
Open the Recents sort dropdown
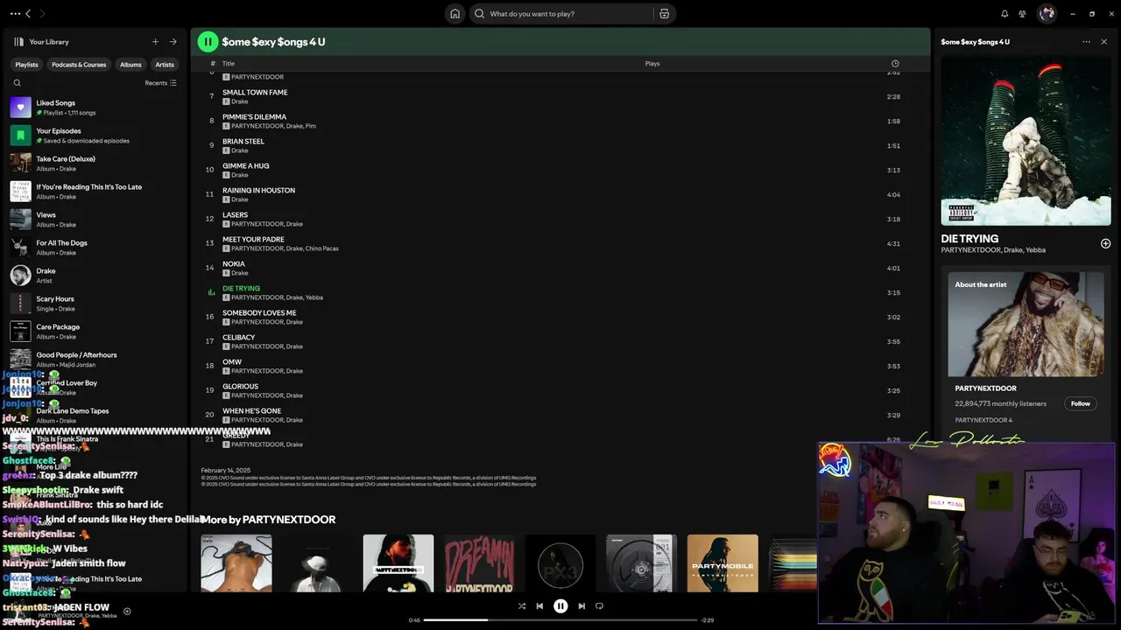tap(160, 83)
